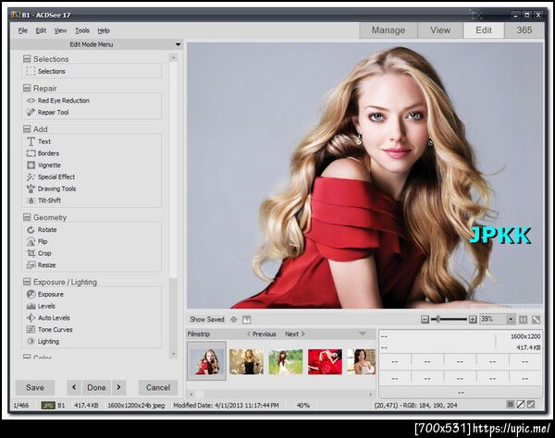The height and width of the screenshot is (438, 555).
Task: Switch to Manage mode tab
Action: pos(388,30)
